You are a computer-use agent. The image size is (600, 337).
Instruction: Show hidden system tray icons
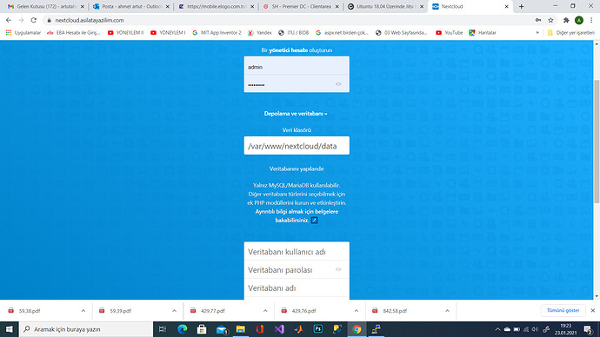(x=497, y=329)
